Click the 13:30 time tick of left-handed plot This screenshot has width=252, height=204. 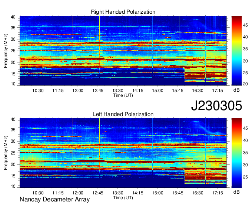118,193
